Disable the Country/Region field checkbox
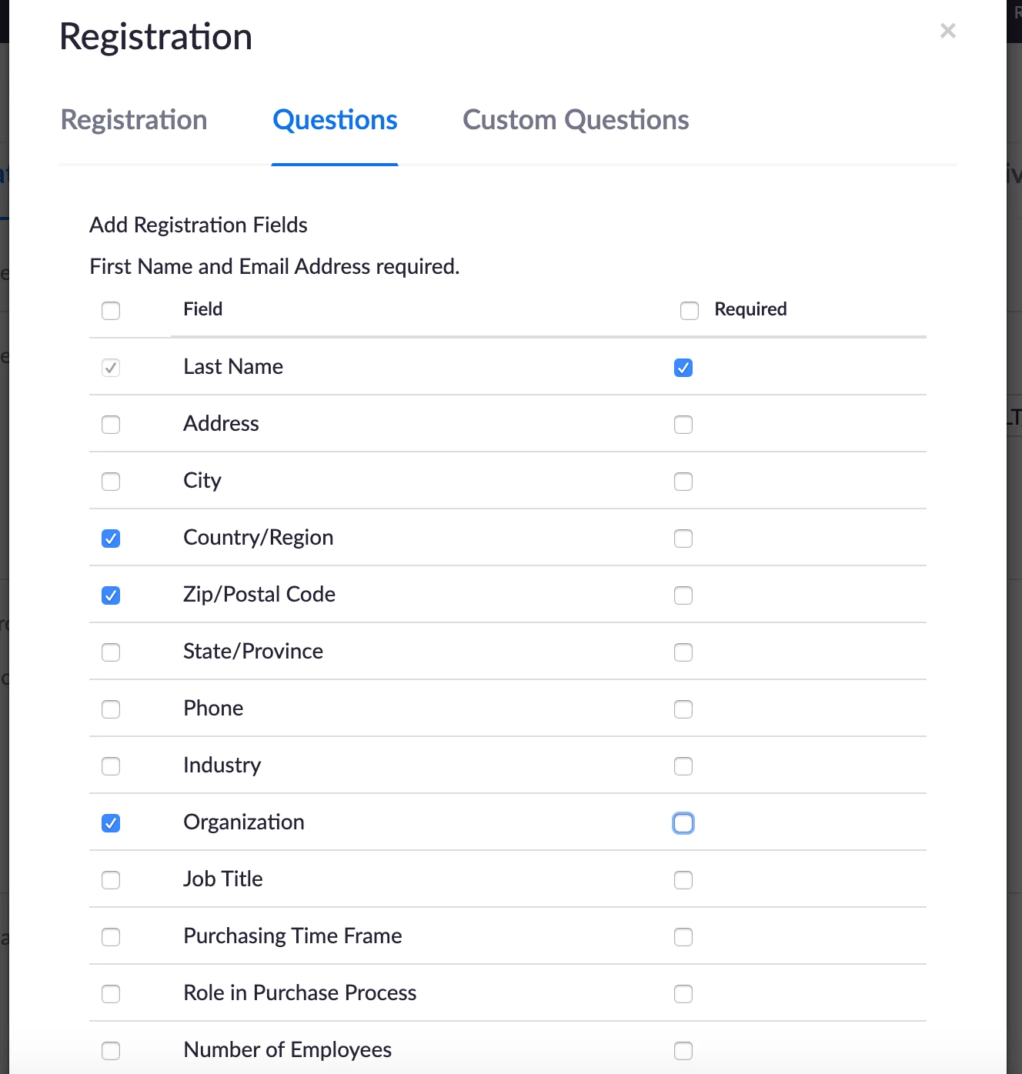The width and height of the screenshot is (1022, 1074). click(x=111, y=539)
